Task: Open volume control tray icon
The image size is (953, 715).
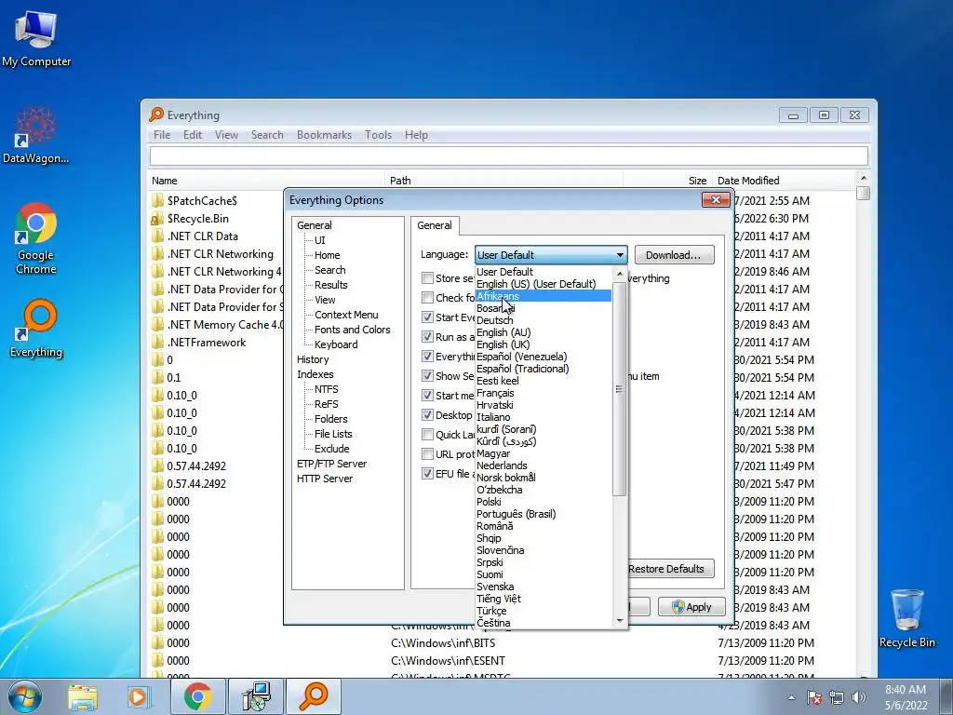Action: point(859,697)
